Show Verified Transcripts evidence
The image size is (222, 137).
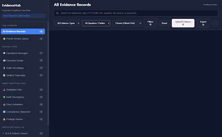[23, 76]
